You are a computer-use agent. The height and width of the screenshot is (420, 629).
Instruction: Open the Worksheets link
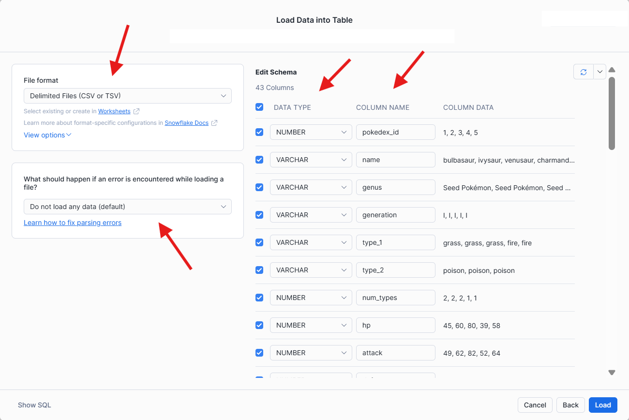tap(114, 111)
